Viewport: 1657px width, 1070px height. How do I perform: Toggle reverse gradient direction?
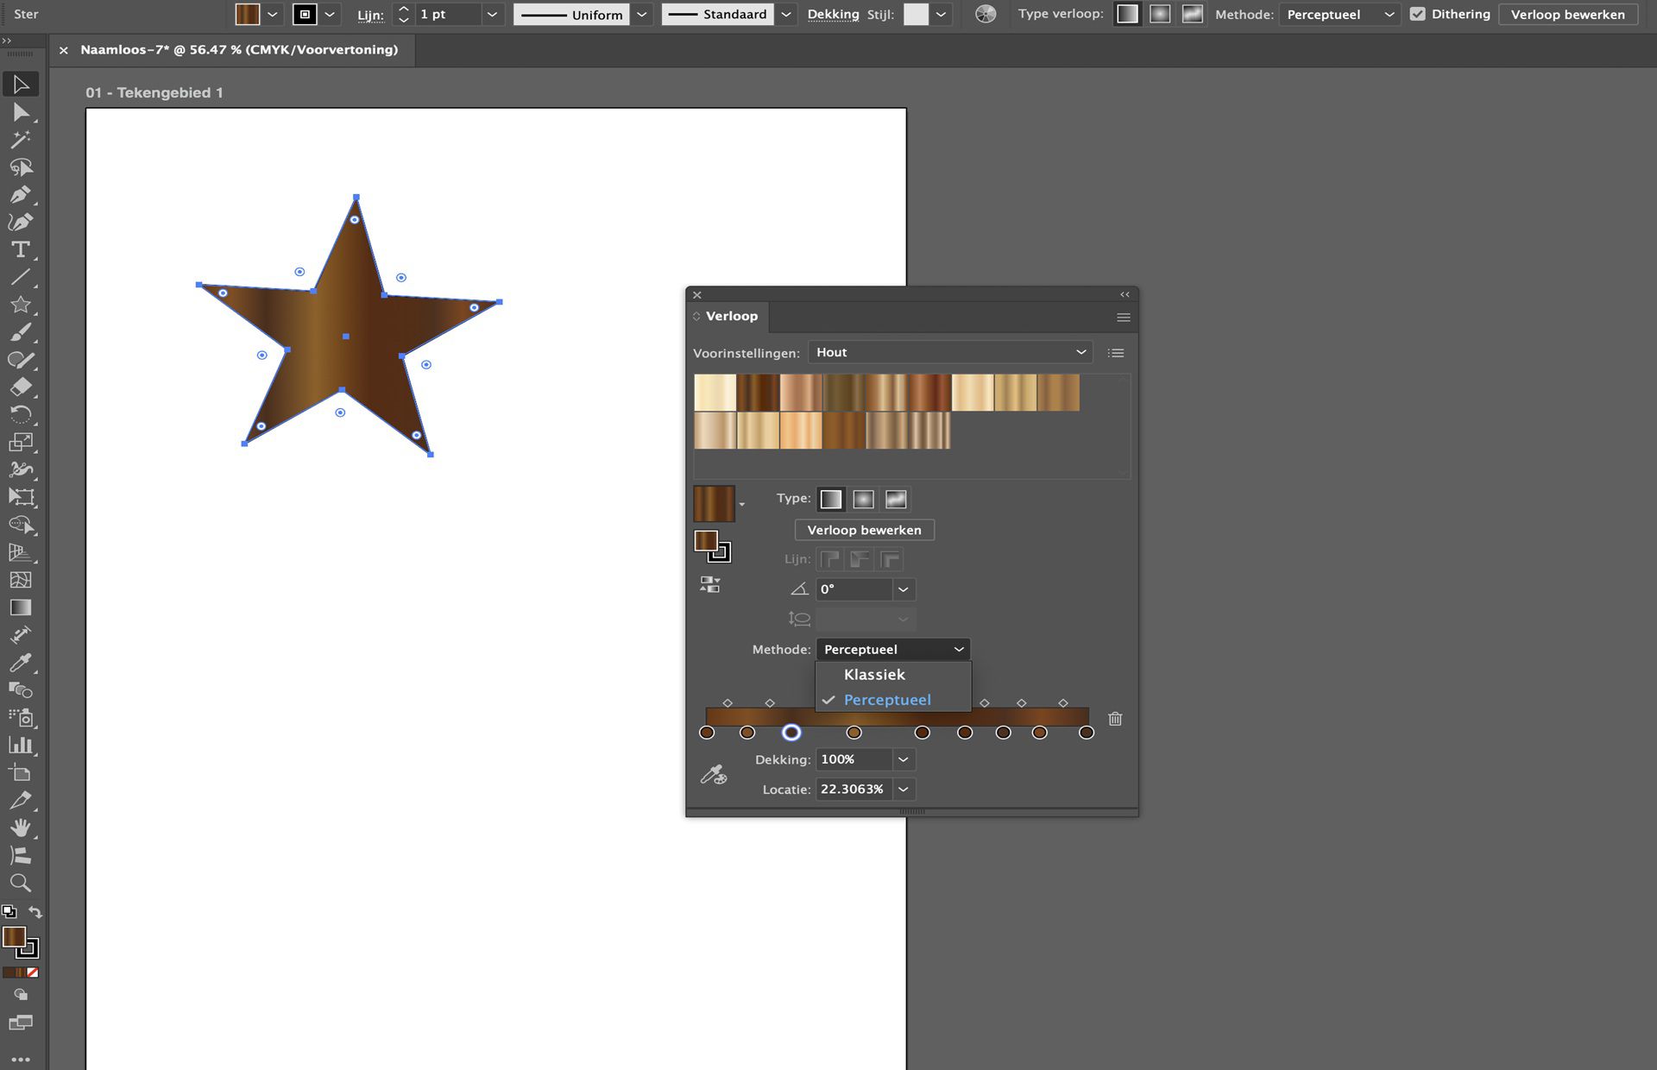click(x=711, y=584)
